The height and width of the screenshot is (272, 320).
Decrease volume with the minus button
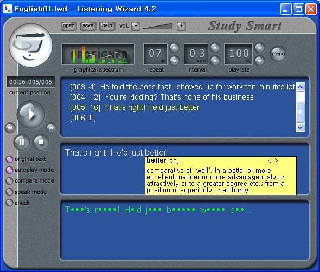pyautogui.click(x=136, y=26)
